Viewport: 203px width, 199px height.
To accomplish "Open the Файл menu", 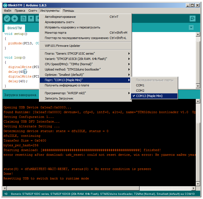I will coord(8,11).
